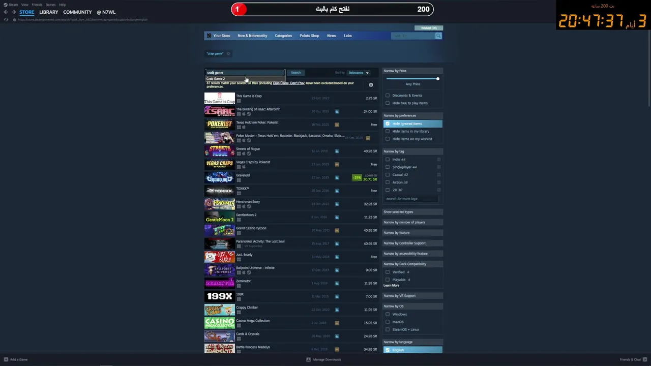Check the Casual tag filter
Screen dimensions: 651x366
388,175
